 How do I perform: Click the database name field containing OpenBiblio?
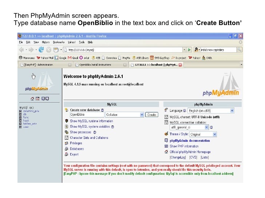(x=87, y=115)
